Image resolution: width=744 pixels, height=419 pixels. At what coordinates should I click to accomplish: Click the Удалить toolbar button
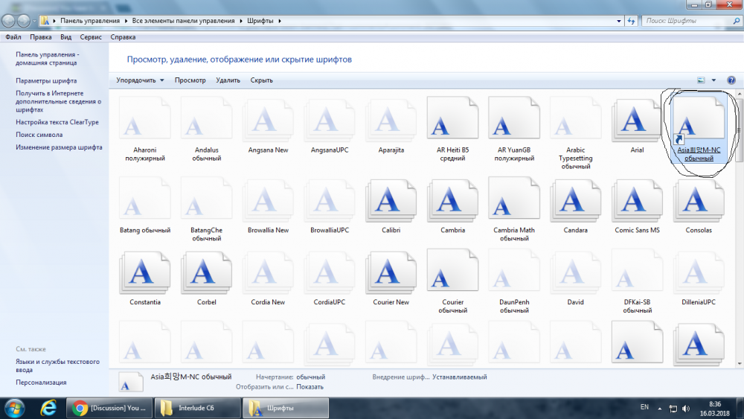(228, 80)
